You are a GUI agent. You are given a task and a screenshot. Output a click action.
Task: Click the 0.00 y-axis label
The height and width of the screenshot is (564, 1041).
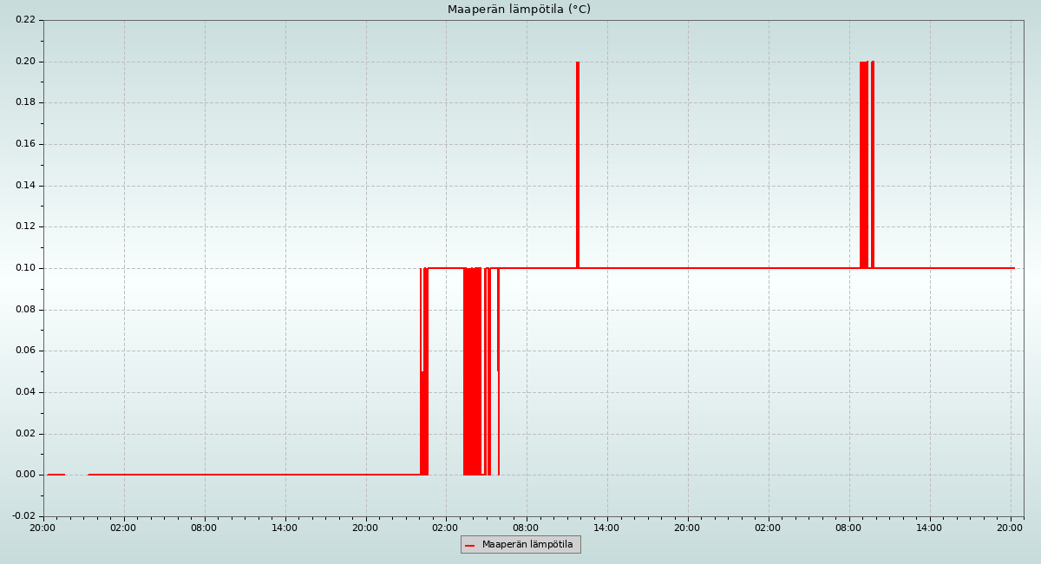coord(25,475)
